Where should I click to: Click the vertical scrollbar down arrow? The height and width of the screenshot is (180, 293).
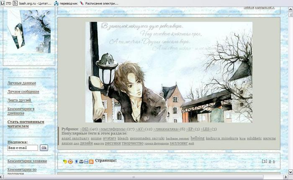(290, 172)
